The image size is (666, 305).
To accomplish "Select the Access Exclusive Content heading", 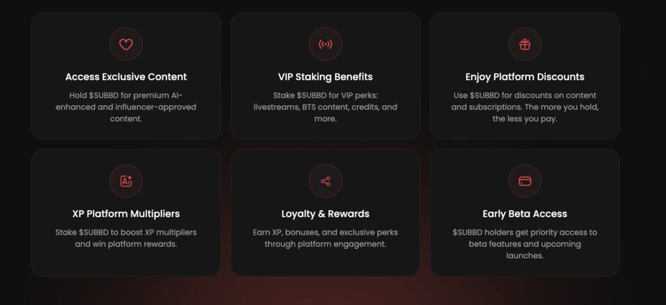I will point(126,77).
